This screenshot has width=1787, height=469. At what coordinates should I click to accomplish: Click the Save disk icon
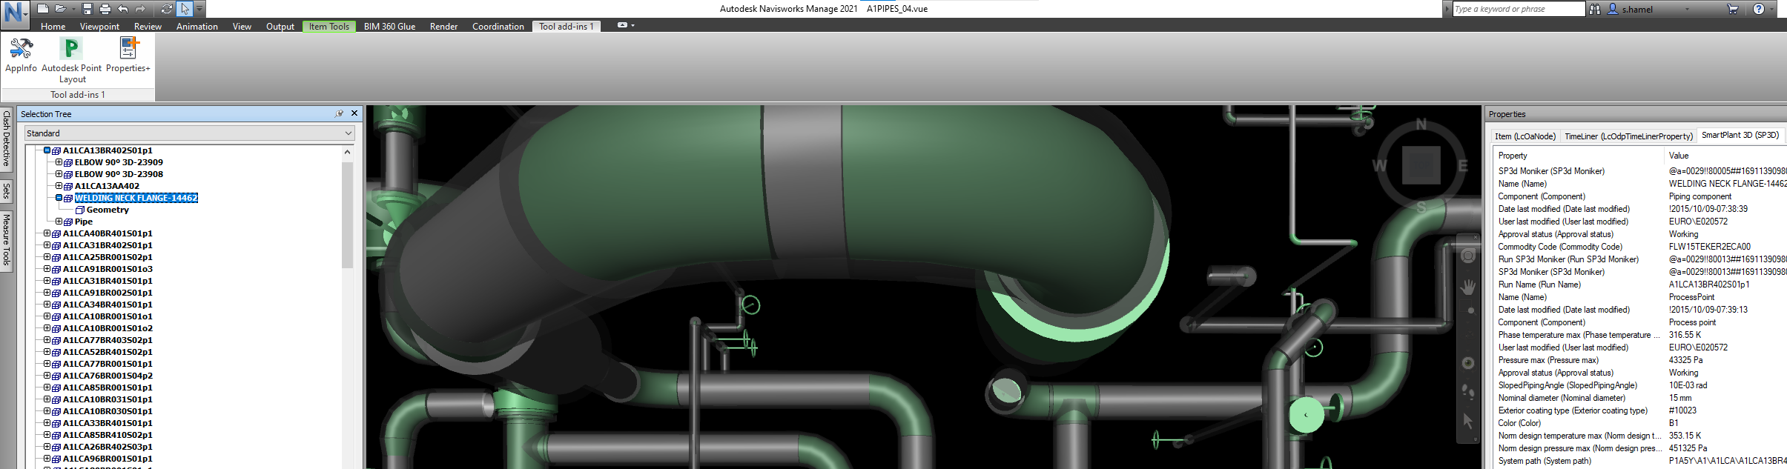[87, 9]
